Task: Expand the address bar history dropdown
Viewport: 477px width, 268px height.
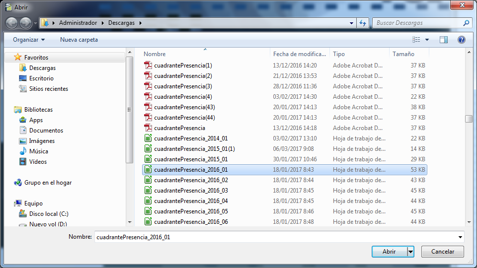Action: 351,23
